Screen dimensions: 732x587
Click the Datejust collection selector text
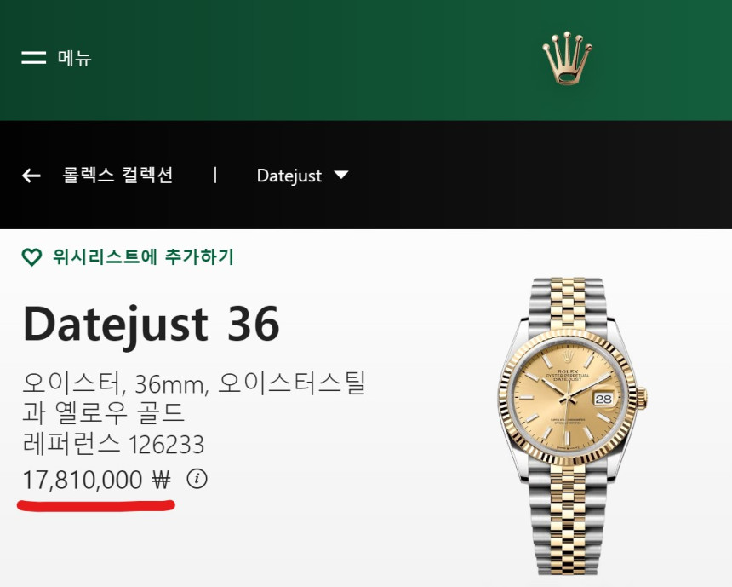pyautogui.click(x=289, y=176)
